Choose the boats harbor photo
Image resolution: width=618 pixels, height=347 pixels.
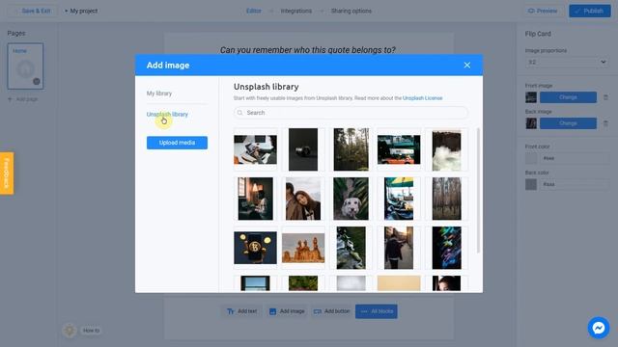click(399, 199)
